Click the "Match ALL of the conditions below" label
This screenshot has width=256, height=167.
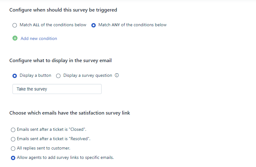(53, 25)
